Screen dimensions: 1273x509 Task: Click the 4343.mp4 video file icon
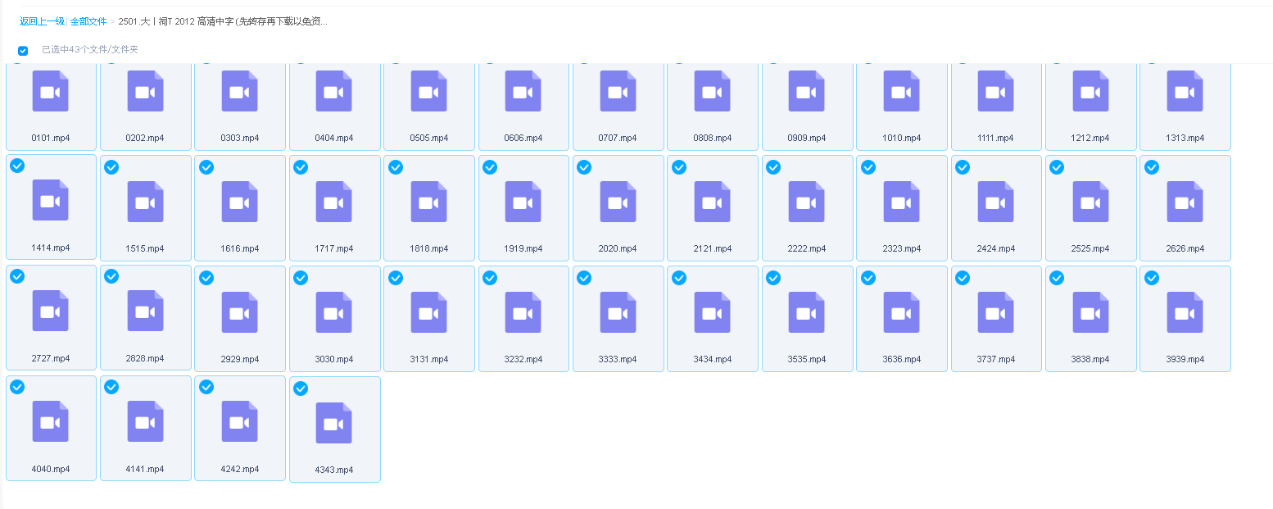tap(334, 423)
